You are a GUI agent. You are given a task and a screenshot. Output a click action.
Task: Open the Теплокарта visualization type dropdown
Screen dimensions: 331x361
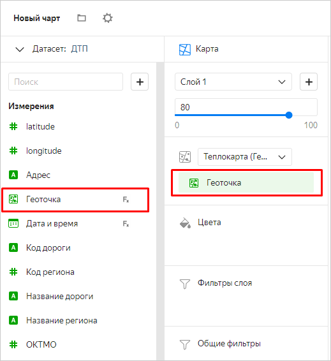tap(245, 157)
